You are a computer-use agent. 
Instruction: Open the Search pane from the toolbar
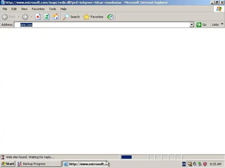coord(71,17)
